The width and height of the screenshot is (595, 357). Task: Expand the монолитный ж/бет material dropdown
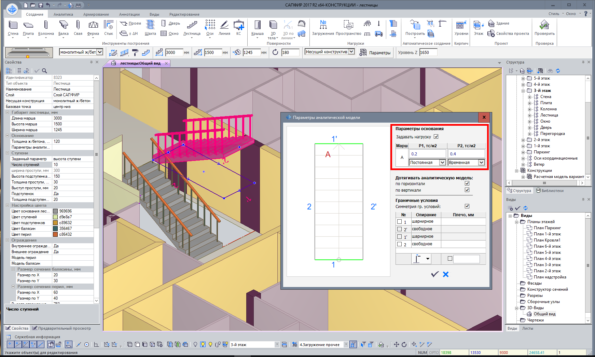(100, 52)
